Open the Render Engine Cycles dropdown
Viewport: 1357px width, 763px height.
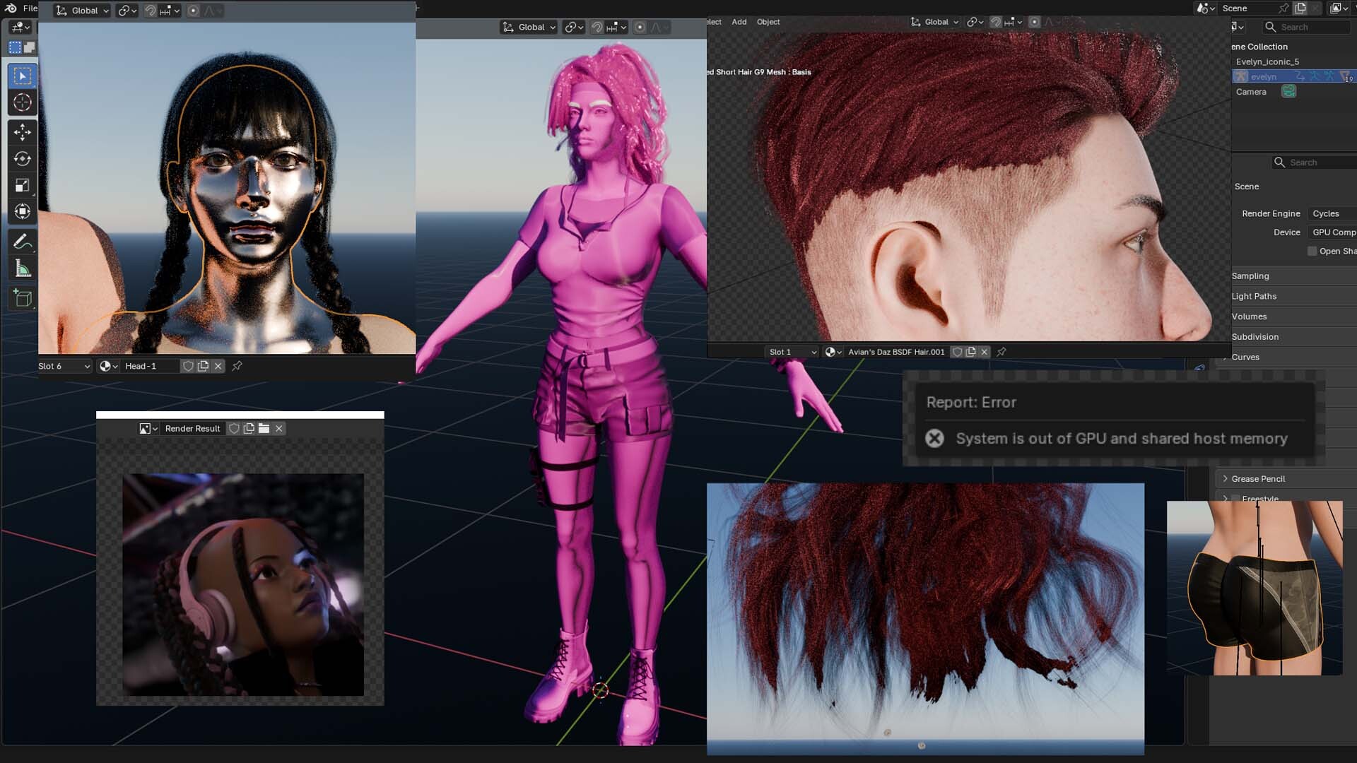pyautogui.click(x=1332, y=213)
